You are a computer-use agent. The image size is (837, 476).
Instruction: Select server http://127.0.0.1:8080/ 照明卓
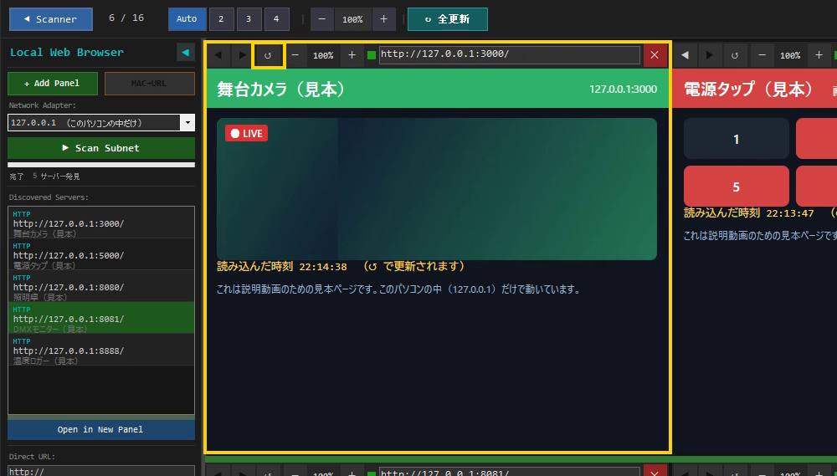[x=101, y=287]
